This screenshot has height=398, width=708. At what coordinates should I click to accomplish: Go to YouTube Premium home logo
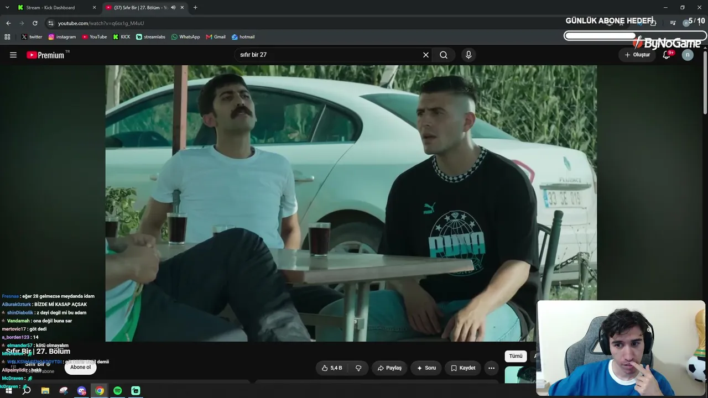point(45,55)
